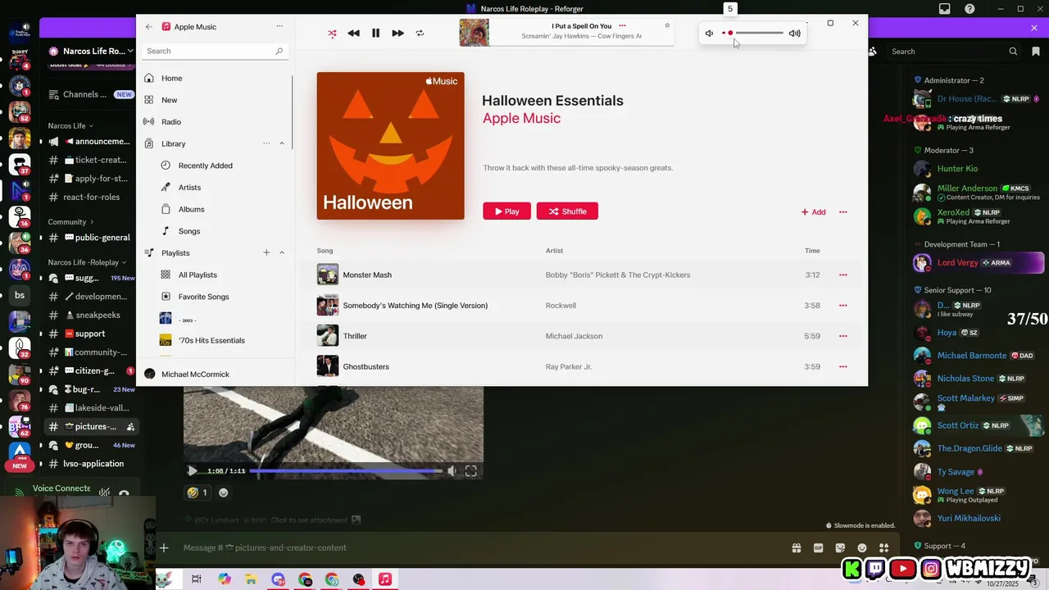Click the Halloween playlist cover art
The height and width of the screenshot is (590, 1049).
(x=390, y=146)
